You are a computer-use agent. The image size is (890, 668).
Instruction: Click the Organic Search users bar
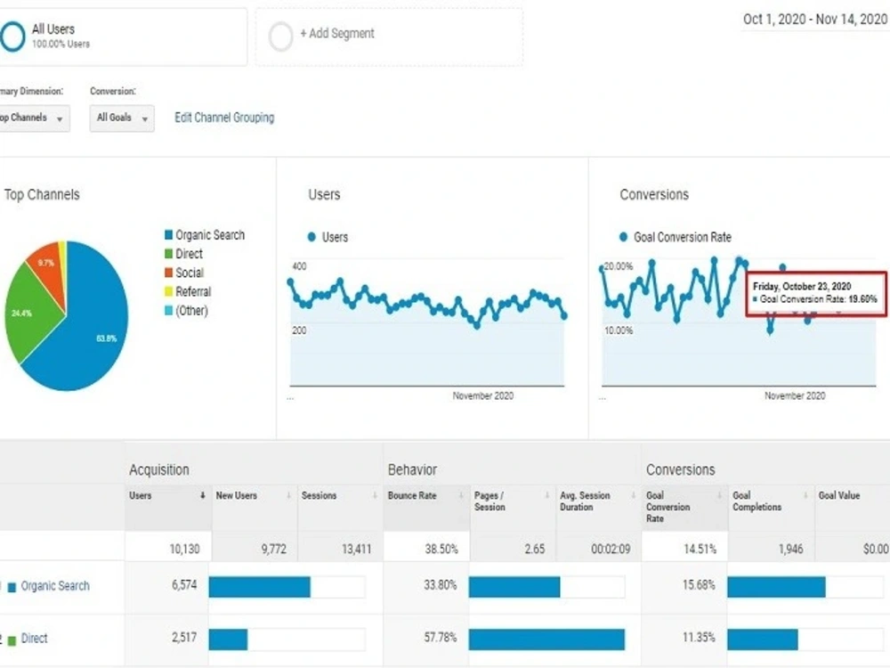(259, 587)
